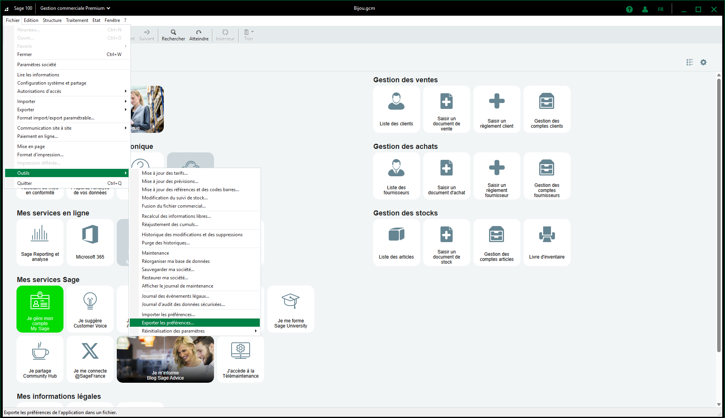Open dashboard settings gear icon

coord(703,62)
